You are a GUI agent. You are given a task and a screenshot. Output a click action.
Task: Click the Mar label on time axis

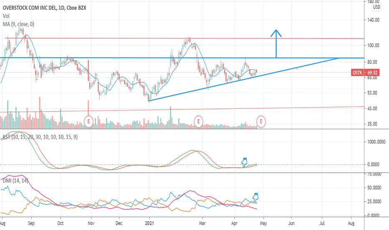(x=202, y=223)
